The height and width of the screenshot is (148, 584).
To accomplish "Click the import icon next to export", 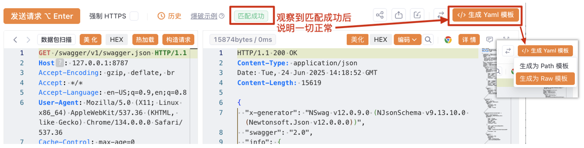I will (x=417, y=15).
